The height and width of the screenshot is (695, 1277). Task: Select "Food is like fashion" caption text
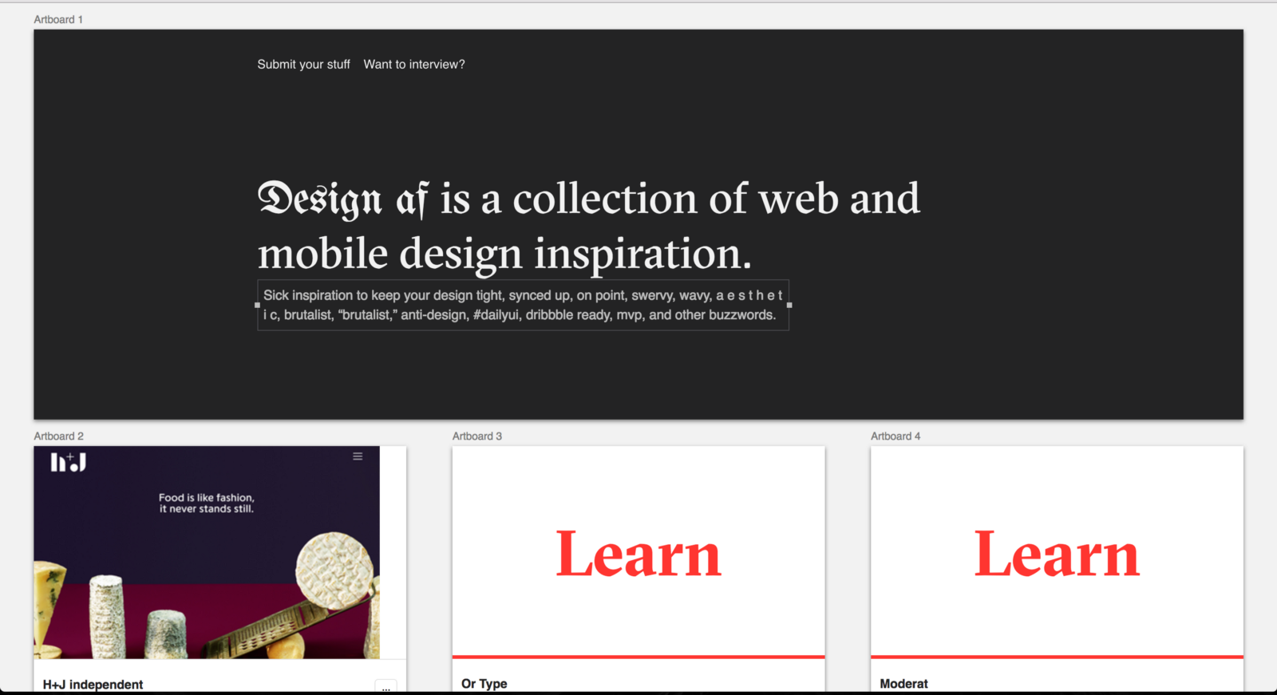click(x=207, y=503)
